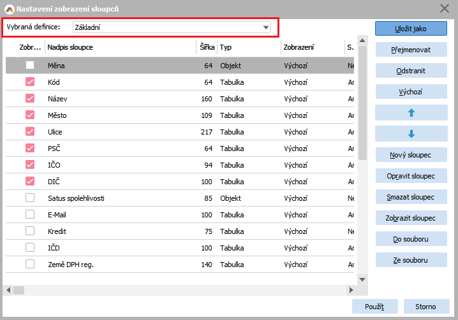Viewport: 458px width, 320px height.
Task: Close the column settings dialog window
Action: 445,8
